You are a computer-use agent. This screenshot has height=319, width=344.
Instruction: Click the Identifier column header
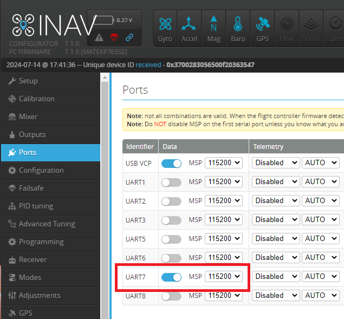click(140, 146)
